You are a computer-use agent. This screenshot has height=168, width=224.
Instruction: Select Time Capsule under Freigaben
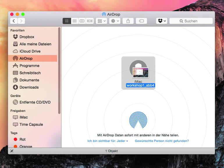pyautogui.click(x=33, y=124)
